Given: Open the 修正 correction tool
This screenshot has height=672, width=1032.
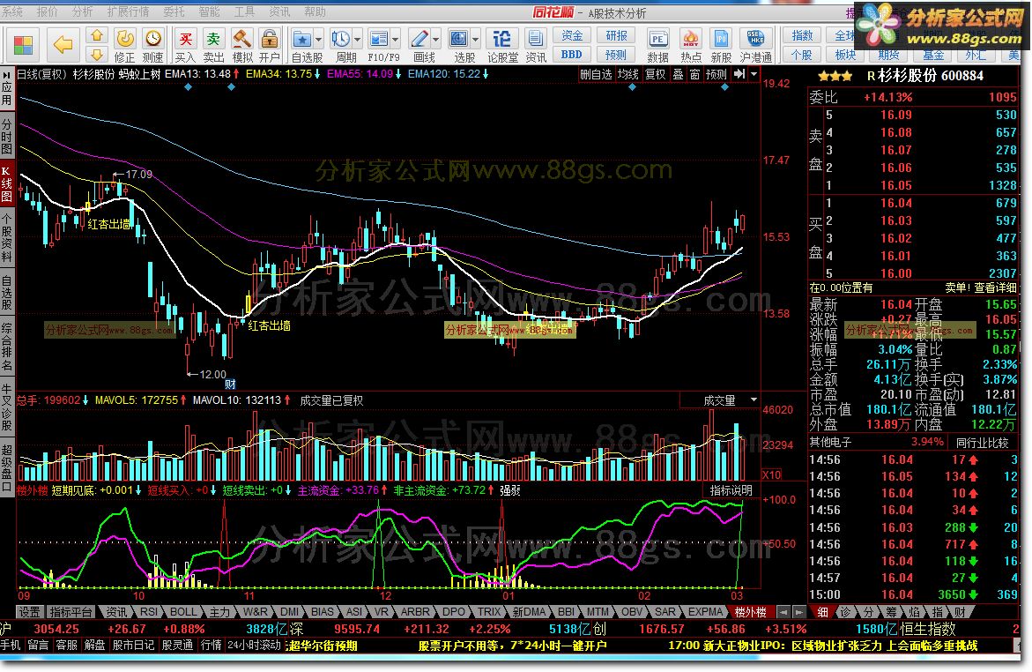Looking at the screenshot, I should tap(125, 46).
